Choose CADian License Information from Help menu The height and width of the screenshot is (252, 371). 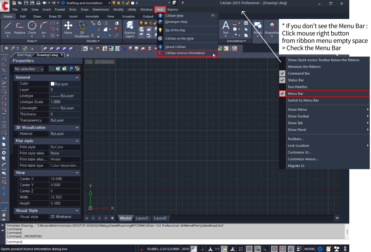[185, 53]
